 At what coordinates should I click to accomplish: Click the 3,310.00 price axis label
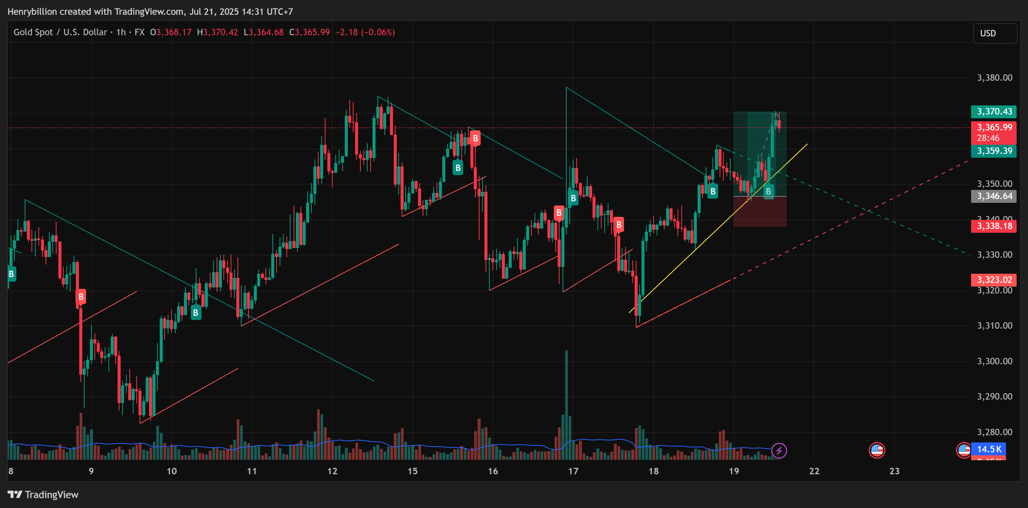pos(995,326)
